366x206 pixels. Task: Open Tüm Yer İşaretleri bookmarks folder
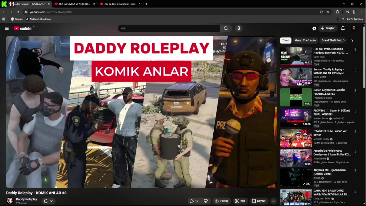pos(352,19)
